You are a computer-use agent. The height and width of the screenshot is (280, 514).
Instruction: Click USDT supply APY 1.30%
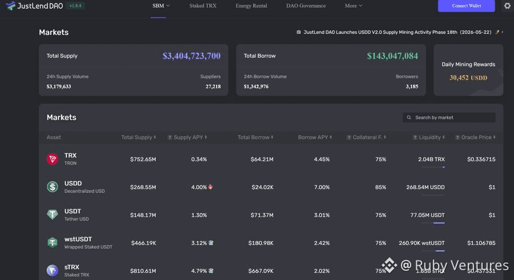point(199,215)
